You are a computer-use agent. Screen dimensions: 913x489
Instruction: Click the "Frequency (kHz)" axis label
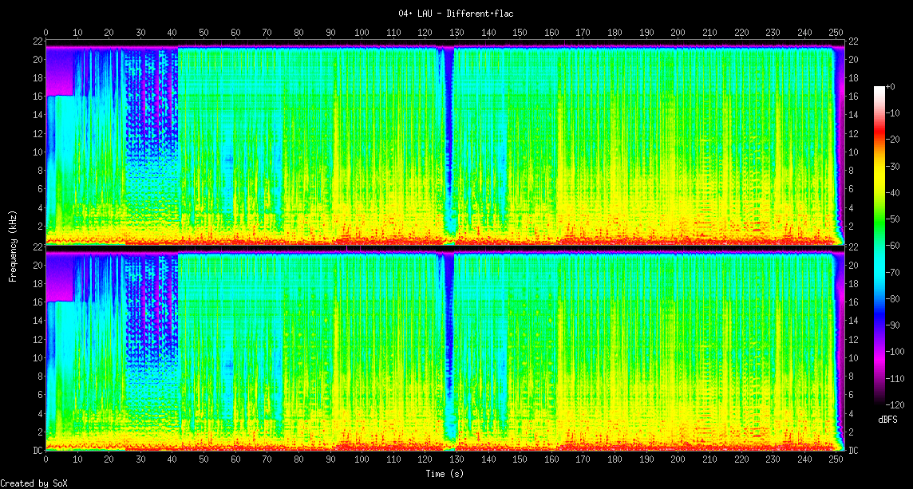click(13, 246)
